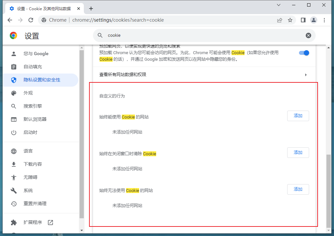Open the side panel icon

303,20
